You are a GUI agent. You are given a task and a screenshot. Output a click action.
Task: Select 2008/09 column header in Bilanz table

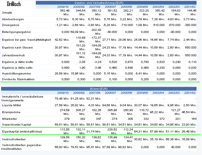coord(79,93)
